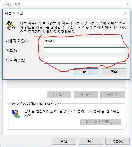Click the 사용자 이름(U): label
This screenshot has height=147, width=132.
[x=18, y=41]
